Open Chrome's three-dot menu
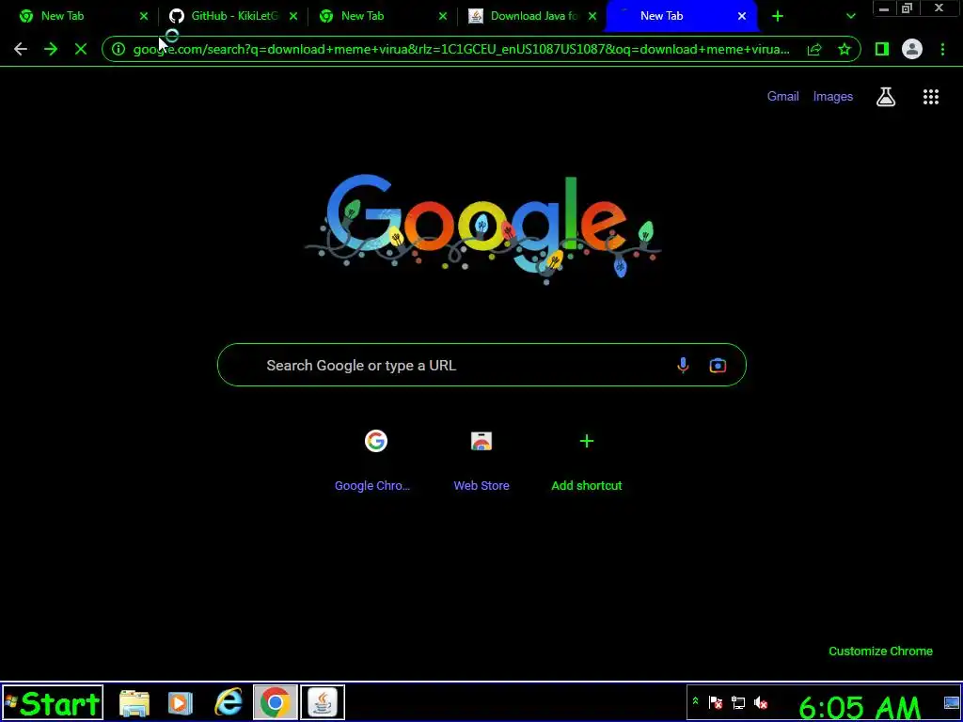The width and height of the screenshot is (963, 722). point(942,49)
